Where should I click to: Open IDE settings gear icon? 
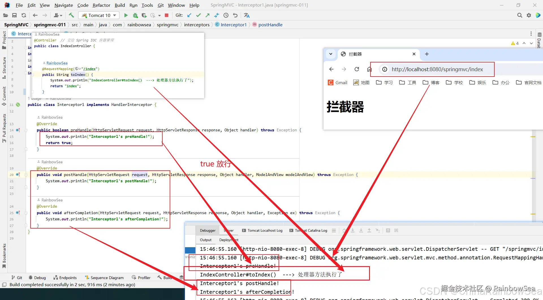click(x=529, y=15)
